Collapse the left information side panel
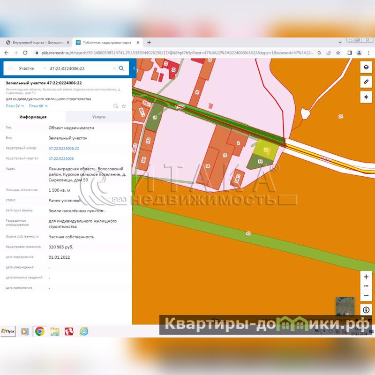Image resolution: width=375 pixels, height=375 pixels. coord(134,68)
